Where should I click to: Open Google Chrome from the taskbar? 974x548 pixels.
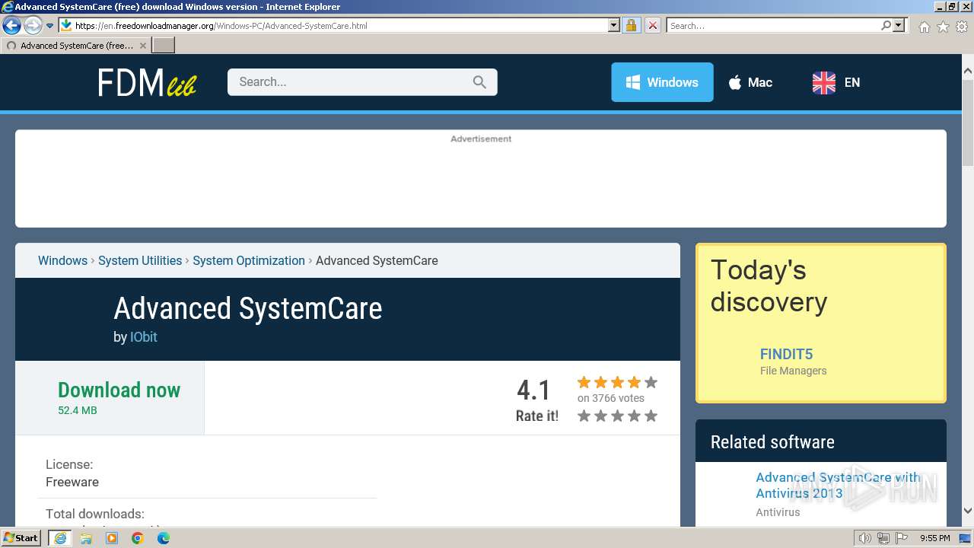pos(138,538)
